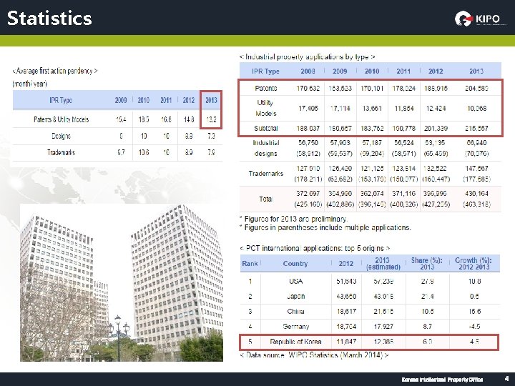Click 'China' in the PCT table
Screen dimensions: 515x386
click(295, 312)
